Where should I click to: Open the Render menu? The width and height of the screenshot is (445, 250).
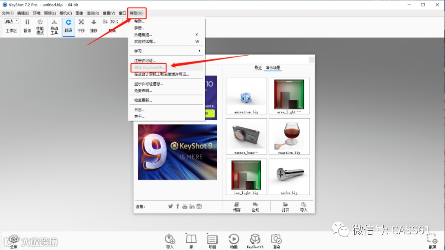pyautogui.click(x=93, y=13)
